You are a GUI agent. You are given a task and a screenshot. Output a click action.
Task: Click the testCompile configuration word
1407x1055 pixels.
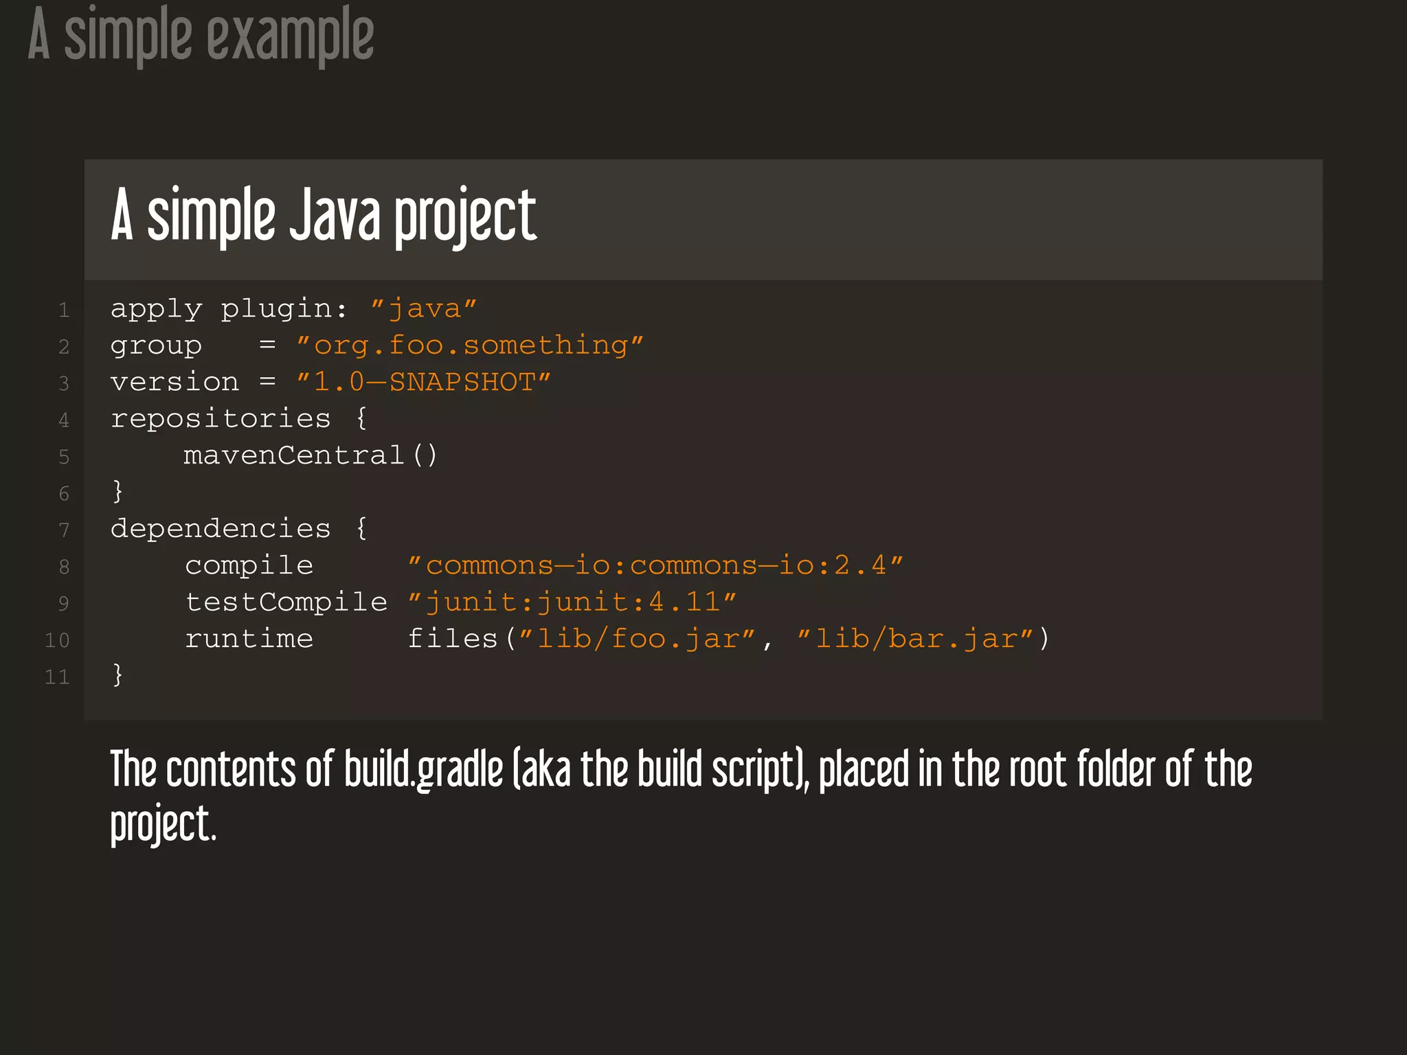(286, 602)
